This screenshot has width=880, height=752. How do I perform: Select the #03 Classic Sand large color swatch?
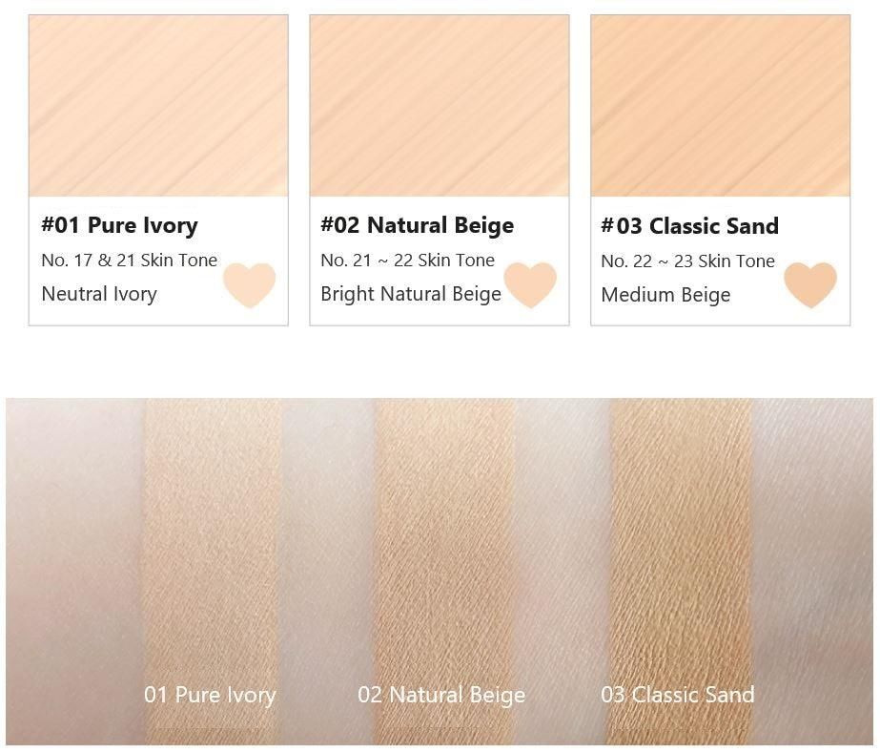721,106
